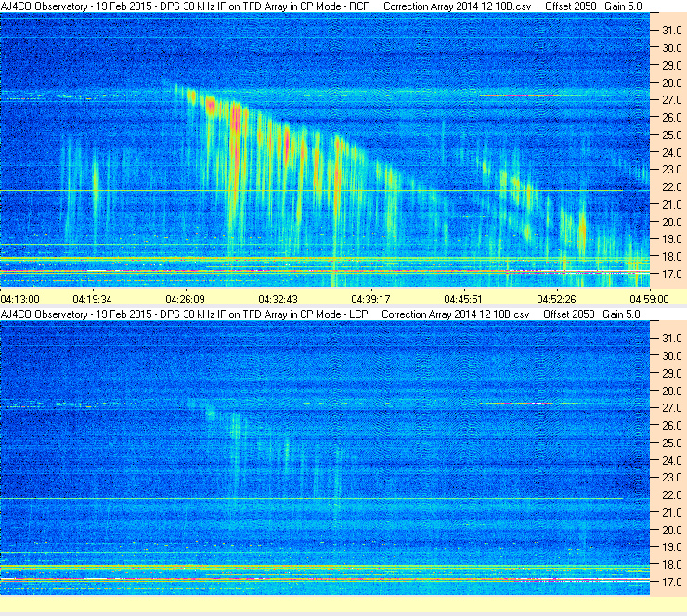Select the 04:32:43 time axis label
The width and height of the screenshot is (687, 616).
point(278,300)
